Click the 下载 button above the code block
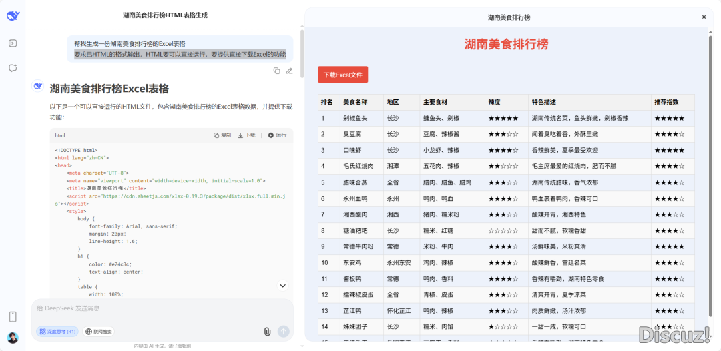 pyautogui.click(x=246, y=135)
